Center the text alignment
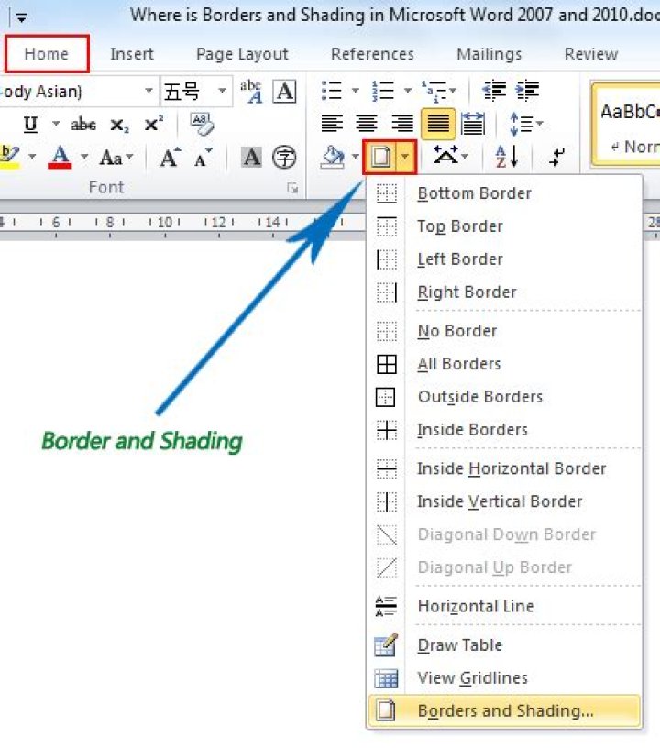This screenshot has height=748, width=660. (367, 124)
